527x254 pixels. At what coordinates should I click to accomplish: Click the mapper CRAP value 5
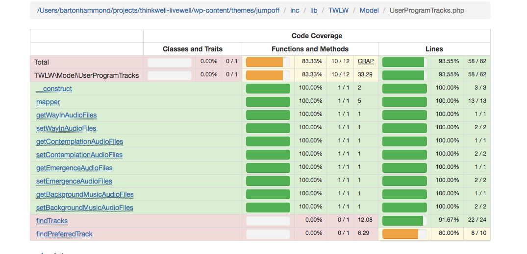pyautogui.click(x=359, y=101)
